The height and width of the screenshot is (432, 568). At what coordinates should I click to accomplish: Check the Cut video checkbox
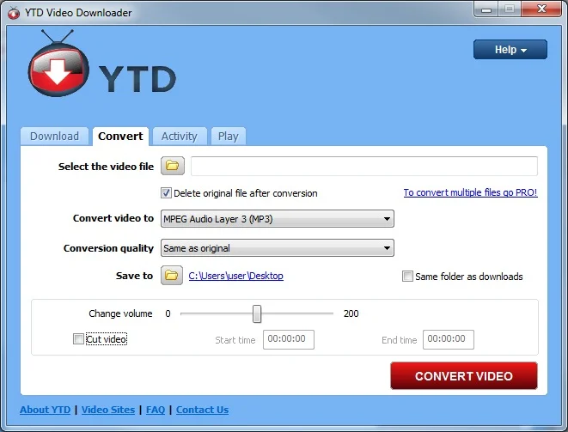(x=78, y=339)
